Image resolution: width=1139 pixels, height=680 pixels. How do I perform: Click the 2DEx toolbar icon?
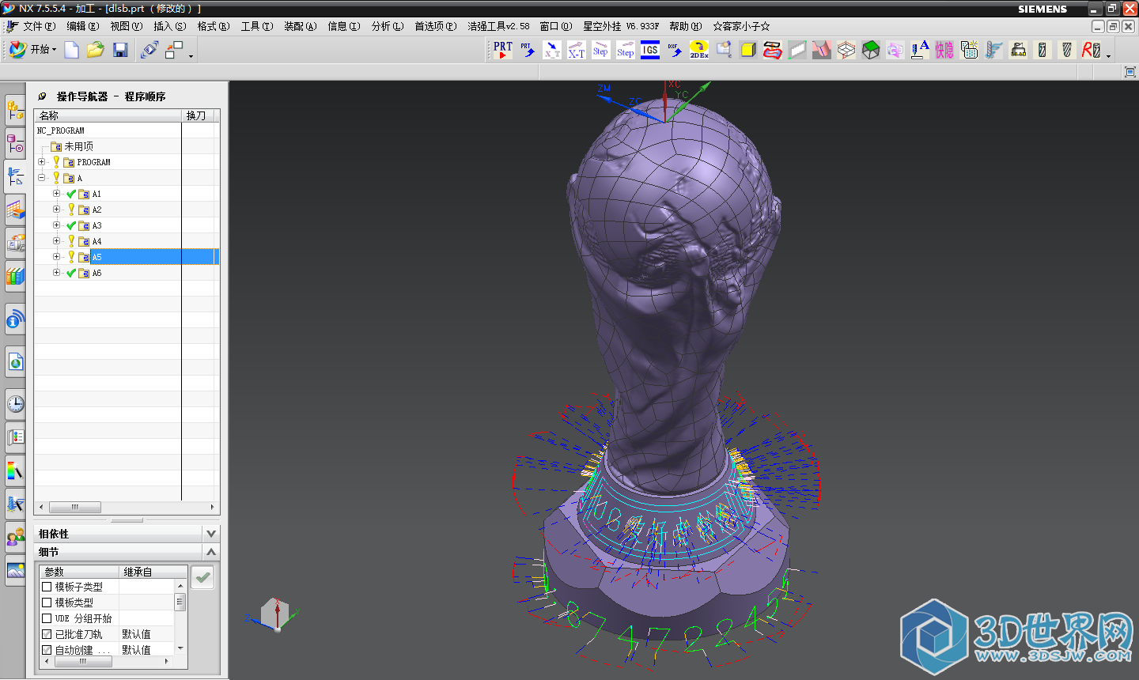pos(699,50)
